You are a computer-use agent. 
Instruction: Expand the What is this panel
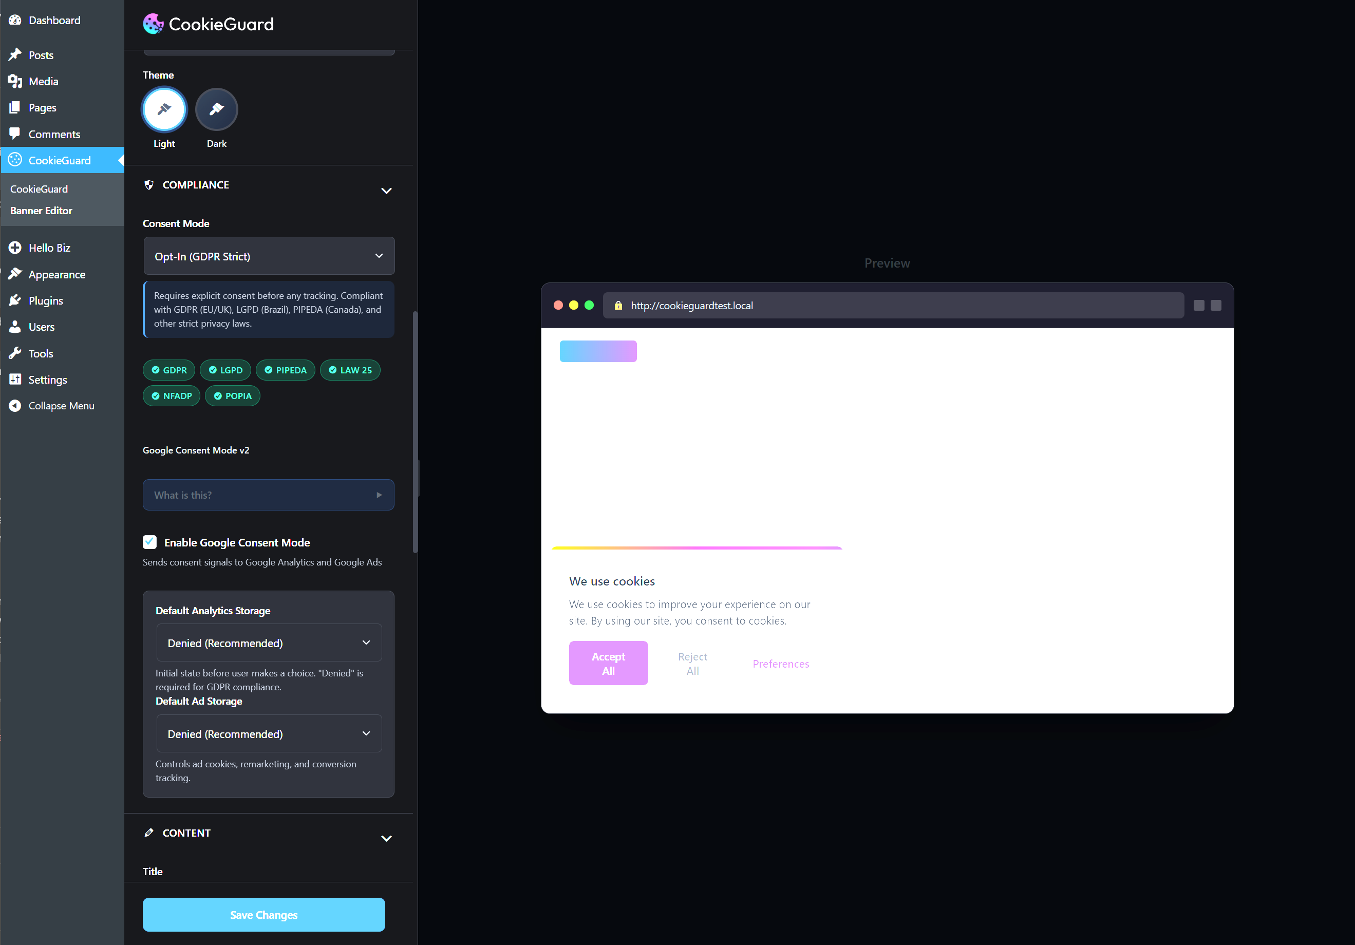pyautogui.click(x=269, y=495)
